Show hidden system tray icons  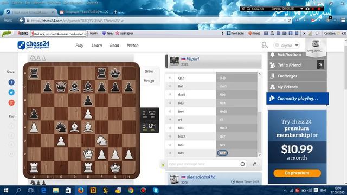(285, 190)
